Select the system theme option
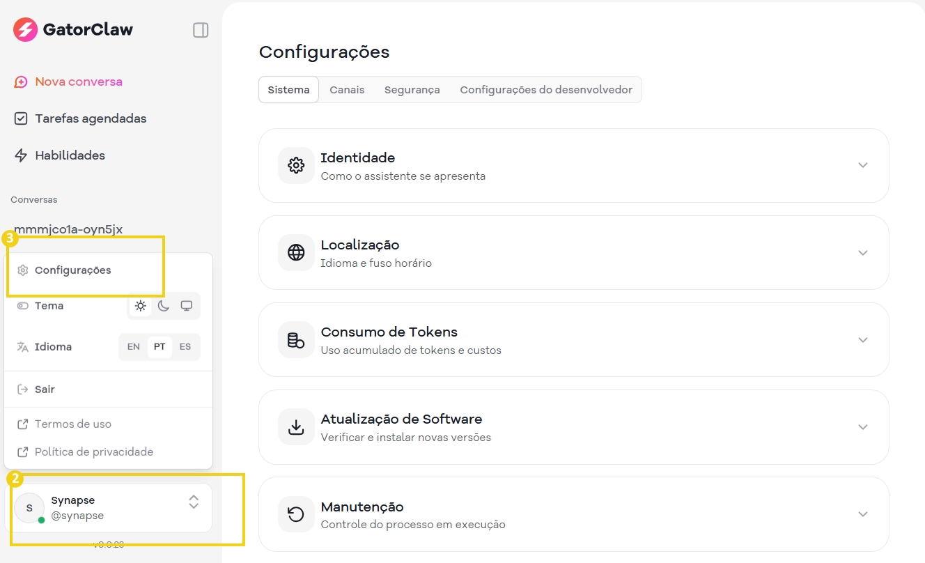Viewport: 925px width, 563px height. [x=186, y=305]
